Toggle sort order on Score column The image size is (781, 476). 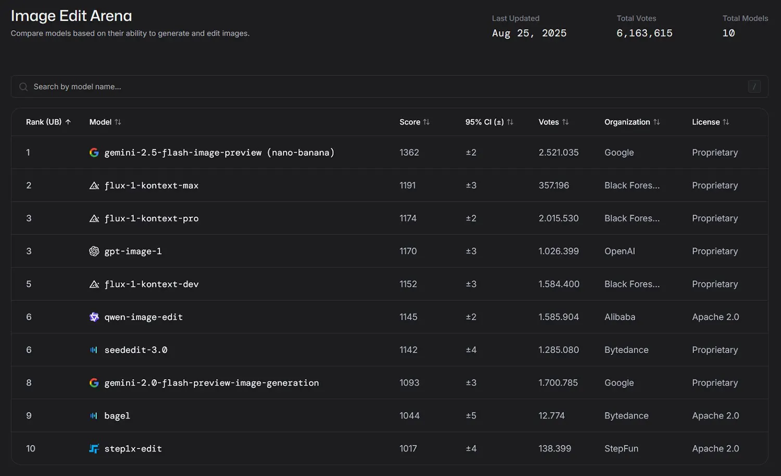414,122
